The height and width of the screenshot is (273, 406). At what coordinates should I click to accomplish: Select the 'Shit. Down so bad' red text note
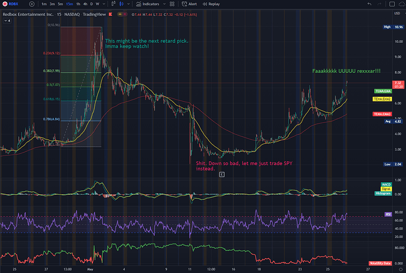[244, 166]
